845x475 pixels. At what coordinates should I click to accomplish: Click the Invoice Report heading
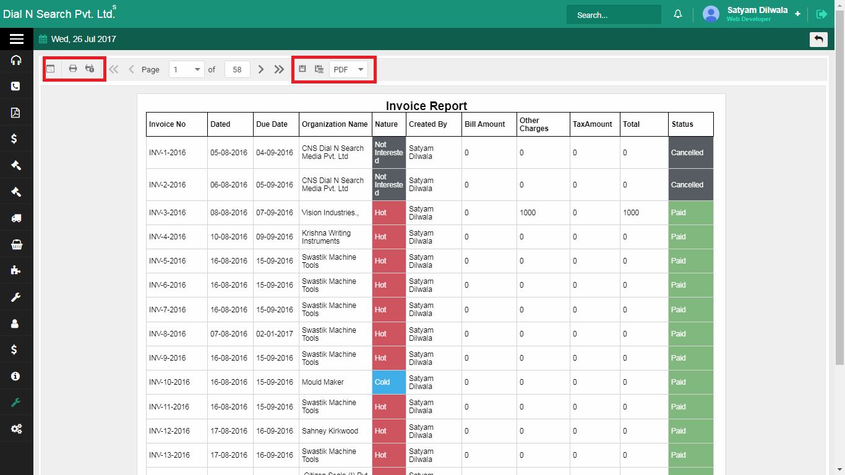point(427,106)
